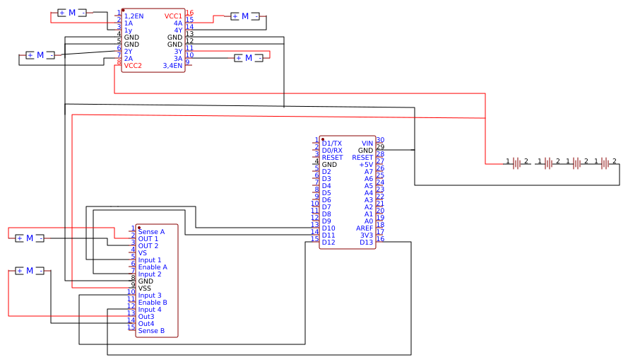Click the Enable A pin label

153,267
